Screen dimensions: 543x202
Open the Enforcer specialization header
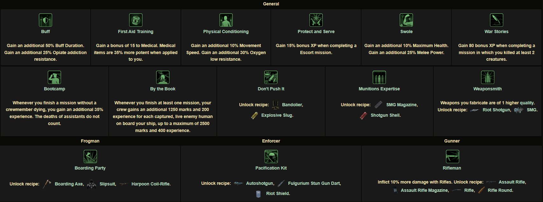271,141
